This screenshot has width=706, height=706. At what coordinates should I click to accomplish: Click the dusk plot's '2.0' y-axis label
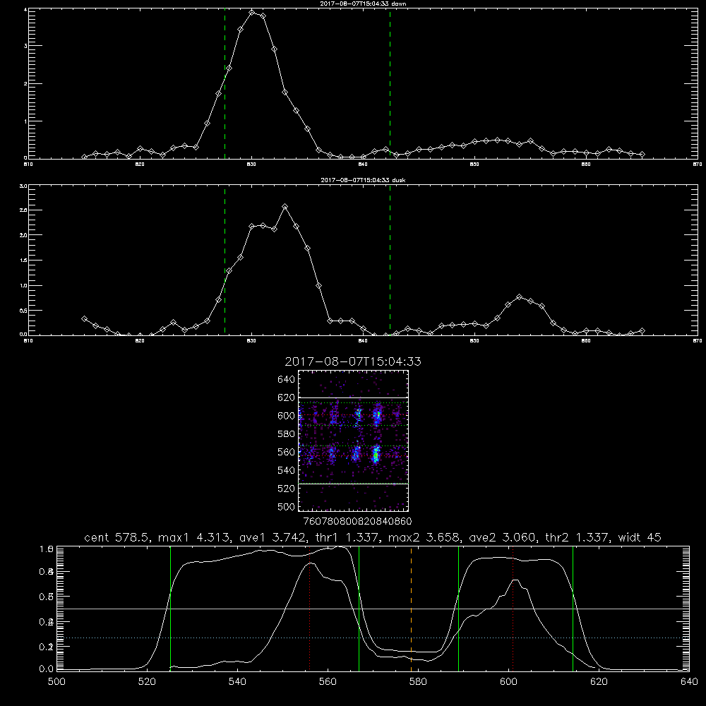coord(23,235)
